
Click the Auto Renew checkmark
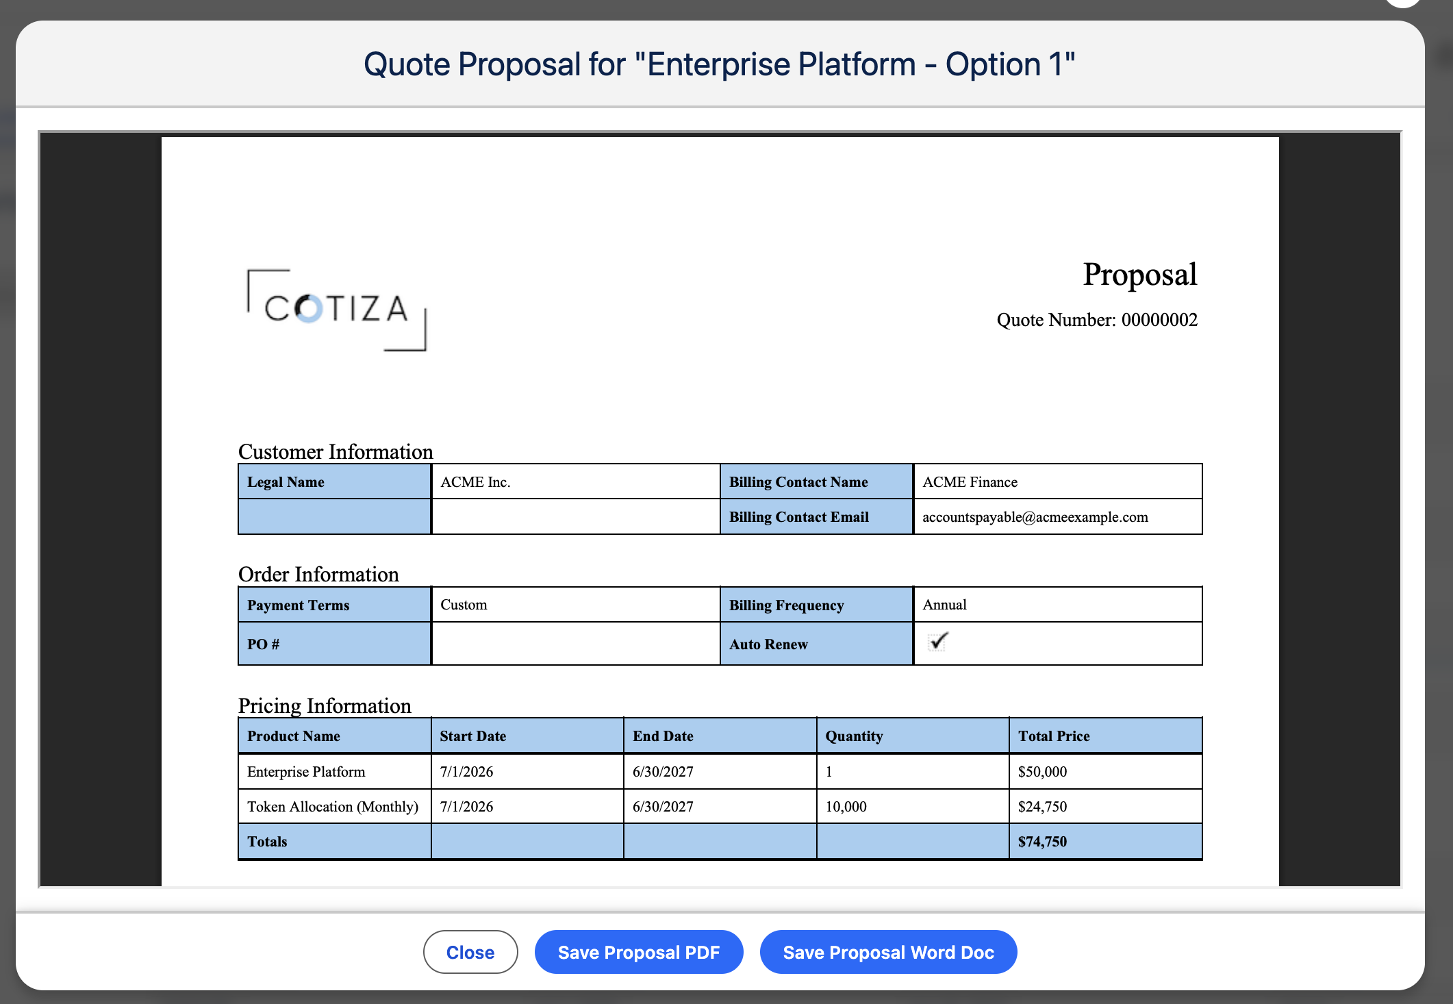point(937,642)
